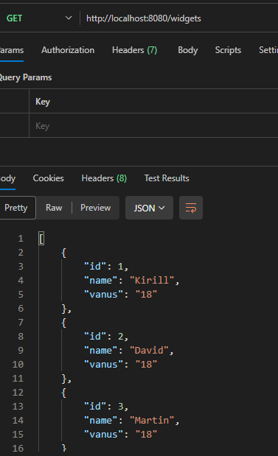Viewport: 278px width, 456px height.
Task: Open the Settings tab
Action: pyautogui.click(x=268, y=50)
